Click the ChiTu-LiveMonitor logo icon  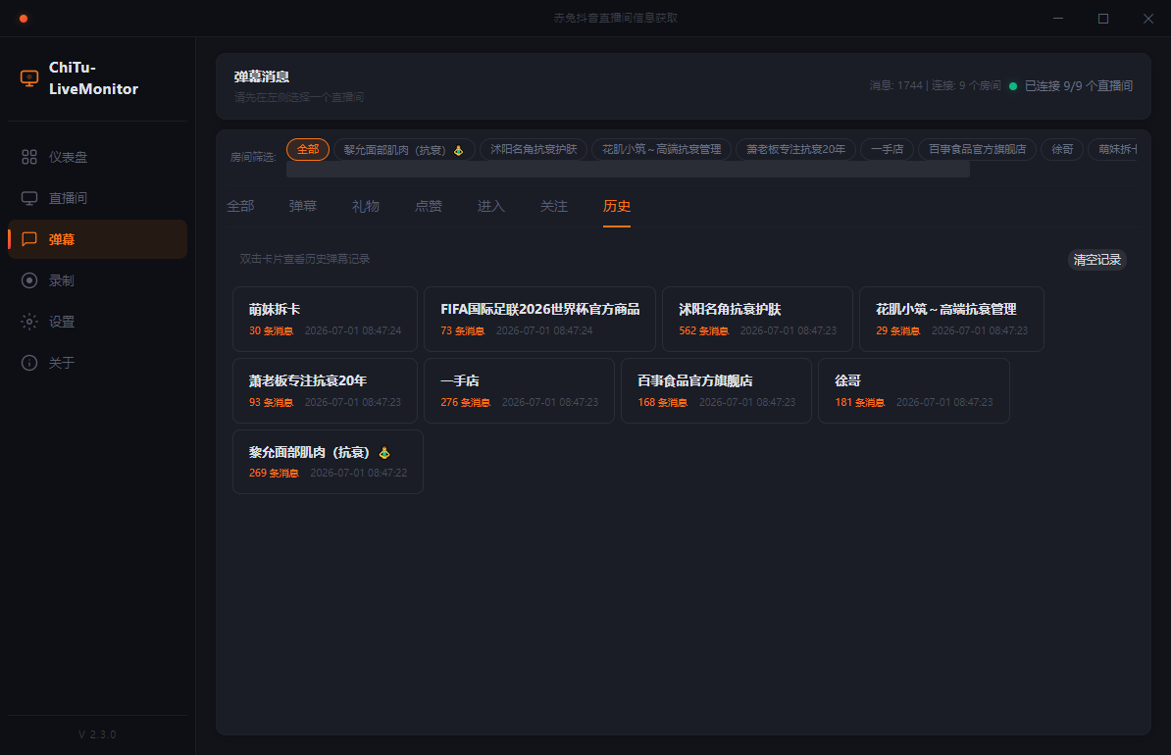[x=29, y=78]
